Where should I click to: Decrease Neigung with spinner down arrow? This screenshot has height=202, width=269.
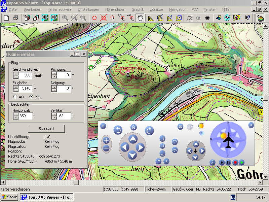pos(54,90)
